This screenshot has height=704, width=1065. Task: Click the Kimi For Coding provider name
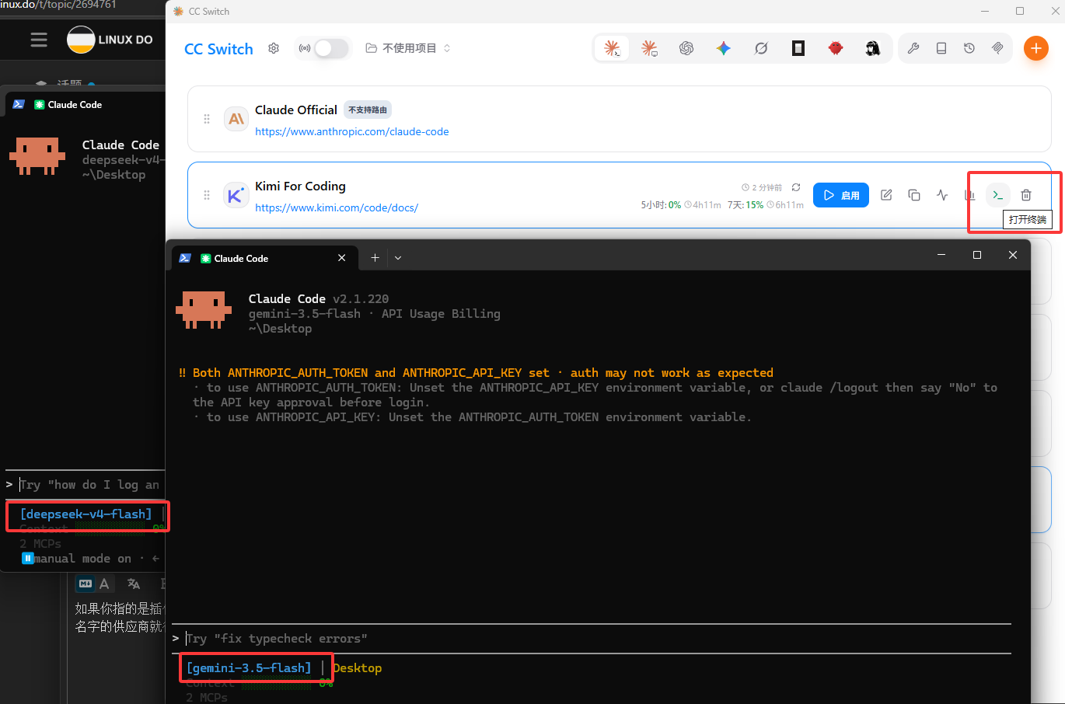point(300,186)
